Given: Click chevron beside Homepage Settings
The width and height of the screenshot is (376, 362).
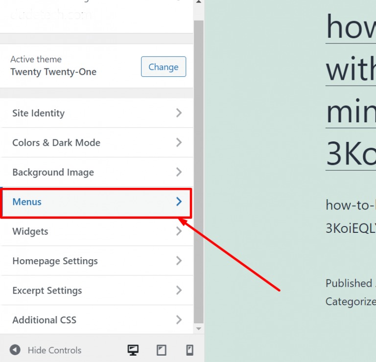Looking at the screenshot, I should [179, 261].
